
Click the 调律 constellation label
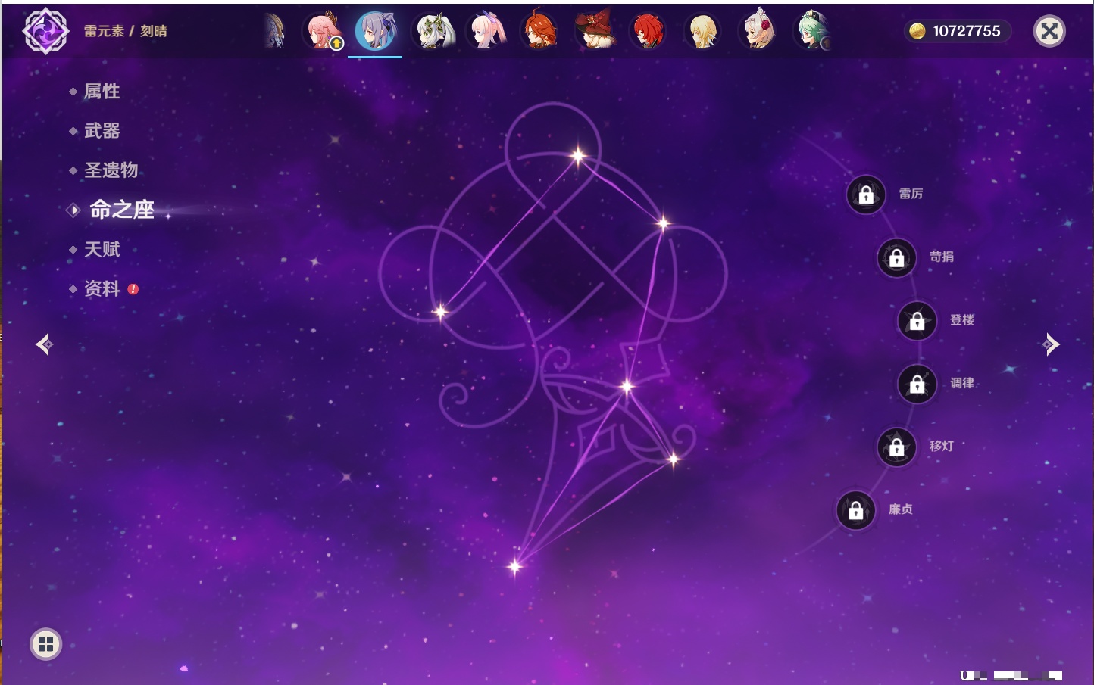[962, 383]
